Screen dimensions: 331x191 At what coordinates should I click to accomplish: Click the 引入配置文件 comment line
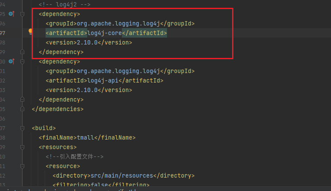[74, 157]
